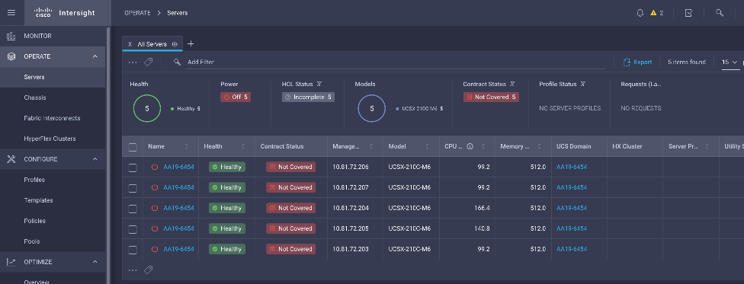This screenshot has width=744, height=284.
Task: Collapse the OPERATE section chevron
Action: coord(95,56)
